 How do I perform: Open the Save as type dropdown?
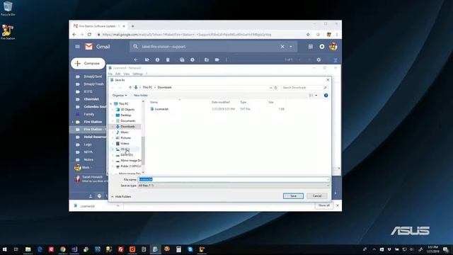pyautogui.click(x=234, y=186)
